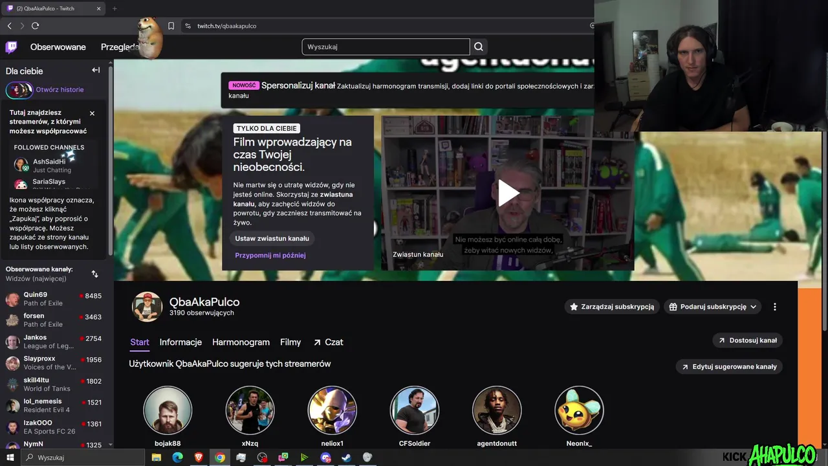Click the Dostosuj kanał button

coord(747,340)
